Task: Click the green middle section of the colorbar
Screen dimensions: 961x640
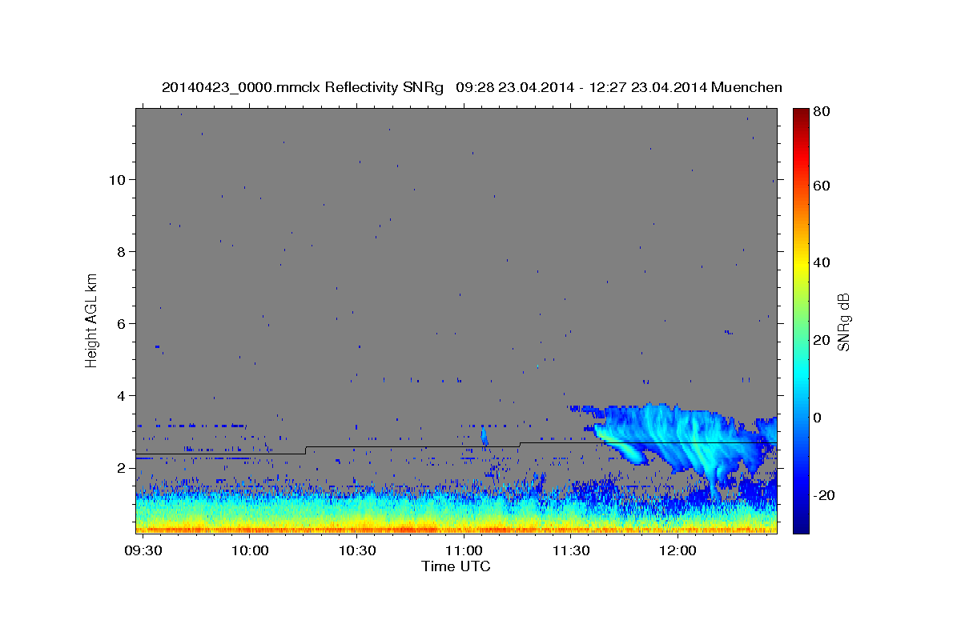Action: click(x=801, y=320)
